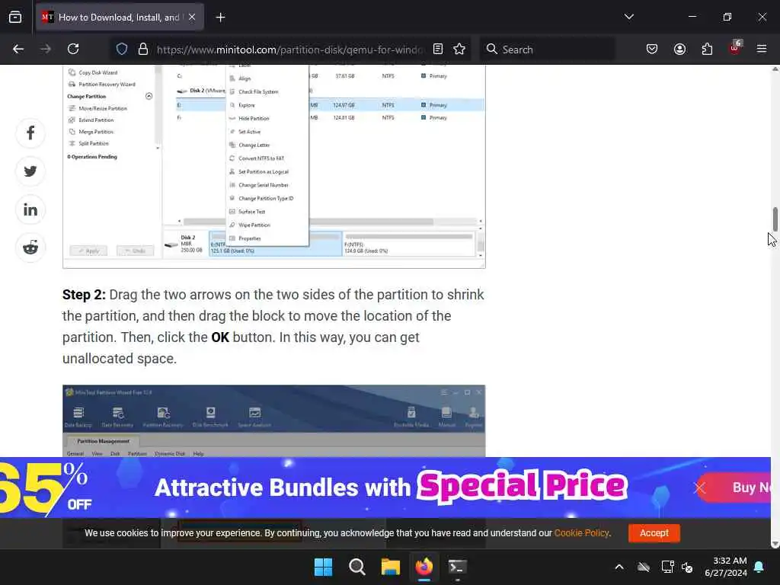
Task: Open the uBlock extension with badge
Action: click(x=735, y=48)
